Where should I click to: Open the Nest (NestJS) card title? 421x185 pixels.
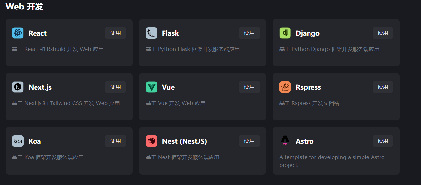tap(184, 141)
